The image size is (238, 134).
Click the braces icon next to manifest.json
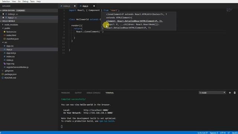[x=4, y=39]
